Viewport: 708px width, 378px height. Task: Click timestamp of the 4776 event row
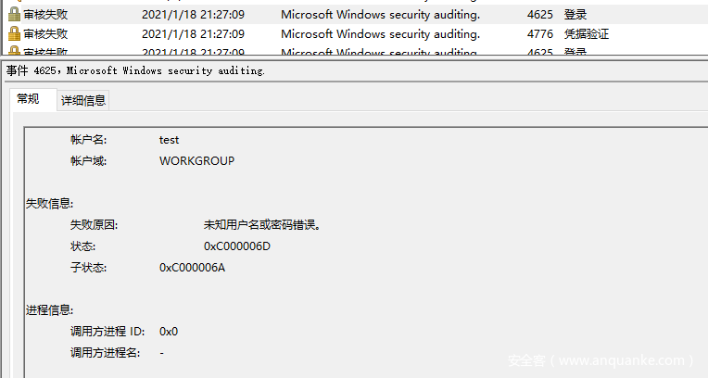pos(194,34)
